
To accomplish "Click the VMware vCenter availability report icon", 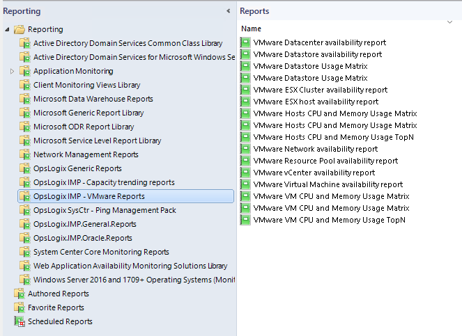I will 245,173.
